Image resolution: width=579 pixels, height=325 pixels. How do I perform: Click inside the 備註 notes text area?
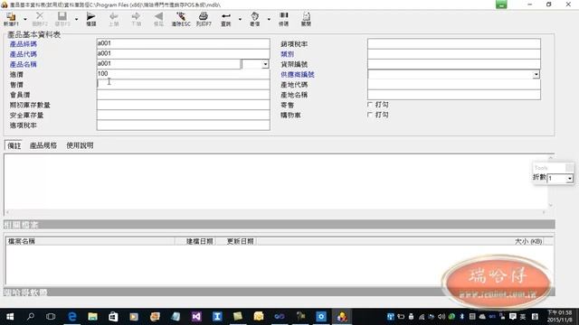click(275, 181)
